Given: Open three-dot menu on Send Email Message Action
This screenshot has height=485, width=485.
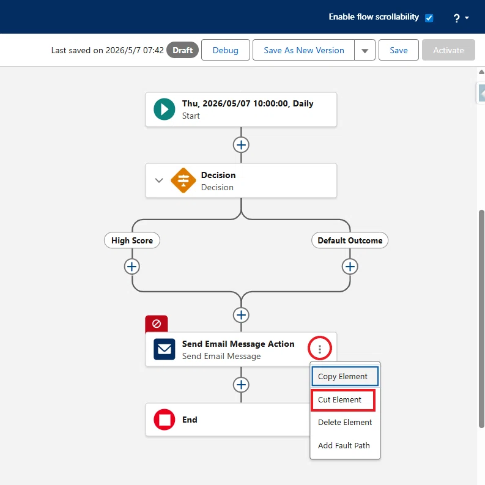Looking at the screenshot, I should tap(319, 349).
